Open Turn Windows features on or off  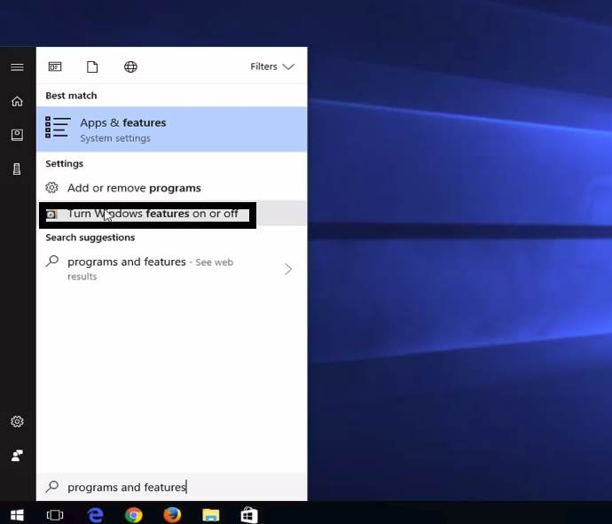[x=153, y=214]
